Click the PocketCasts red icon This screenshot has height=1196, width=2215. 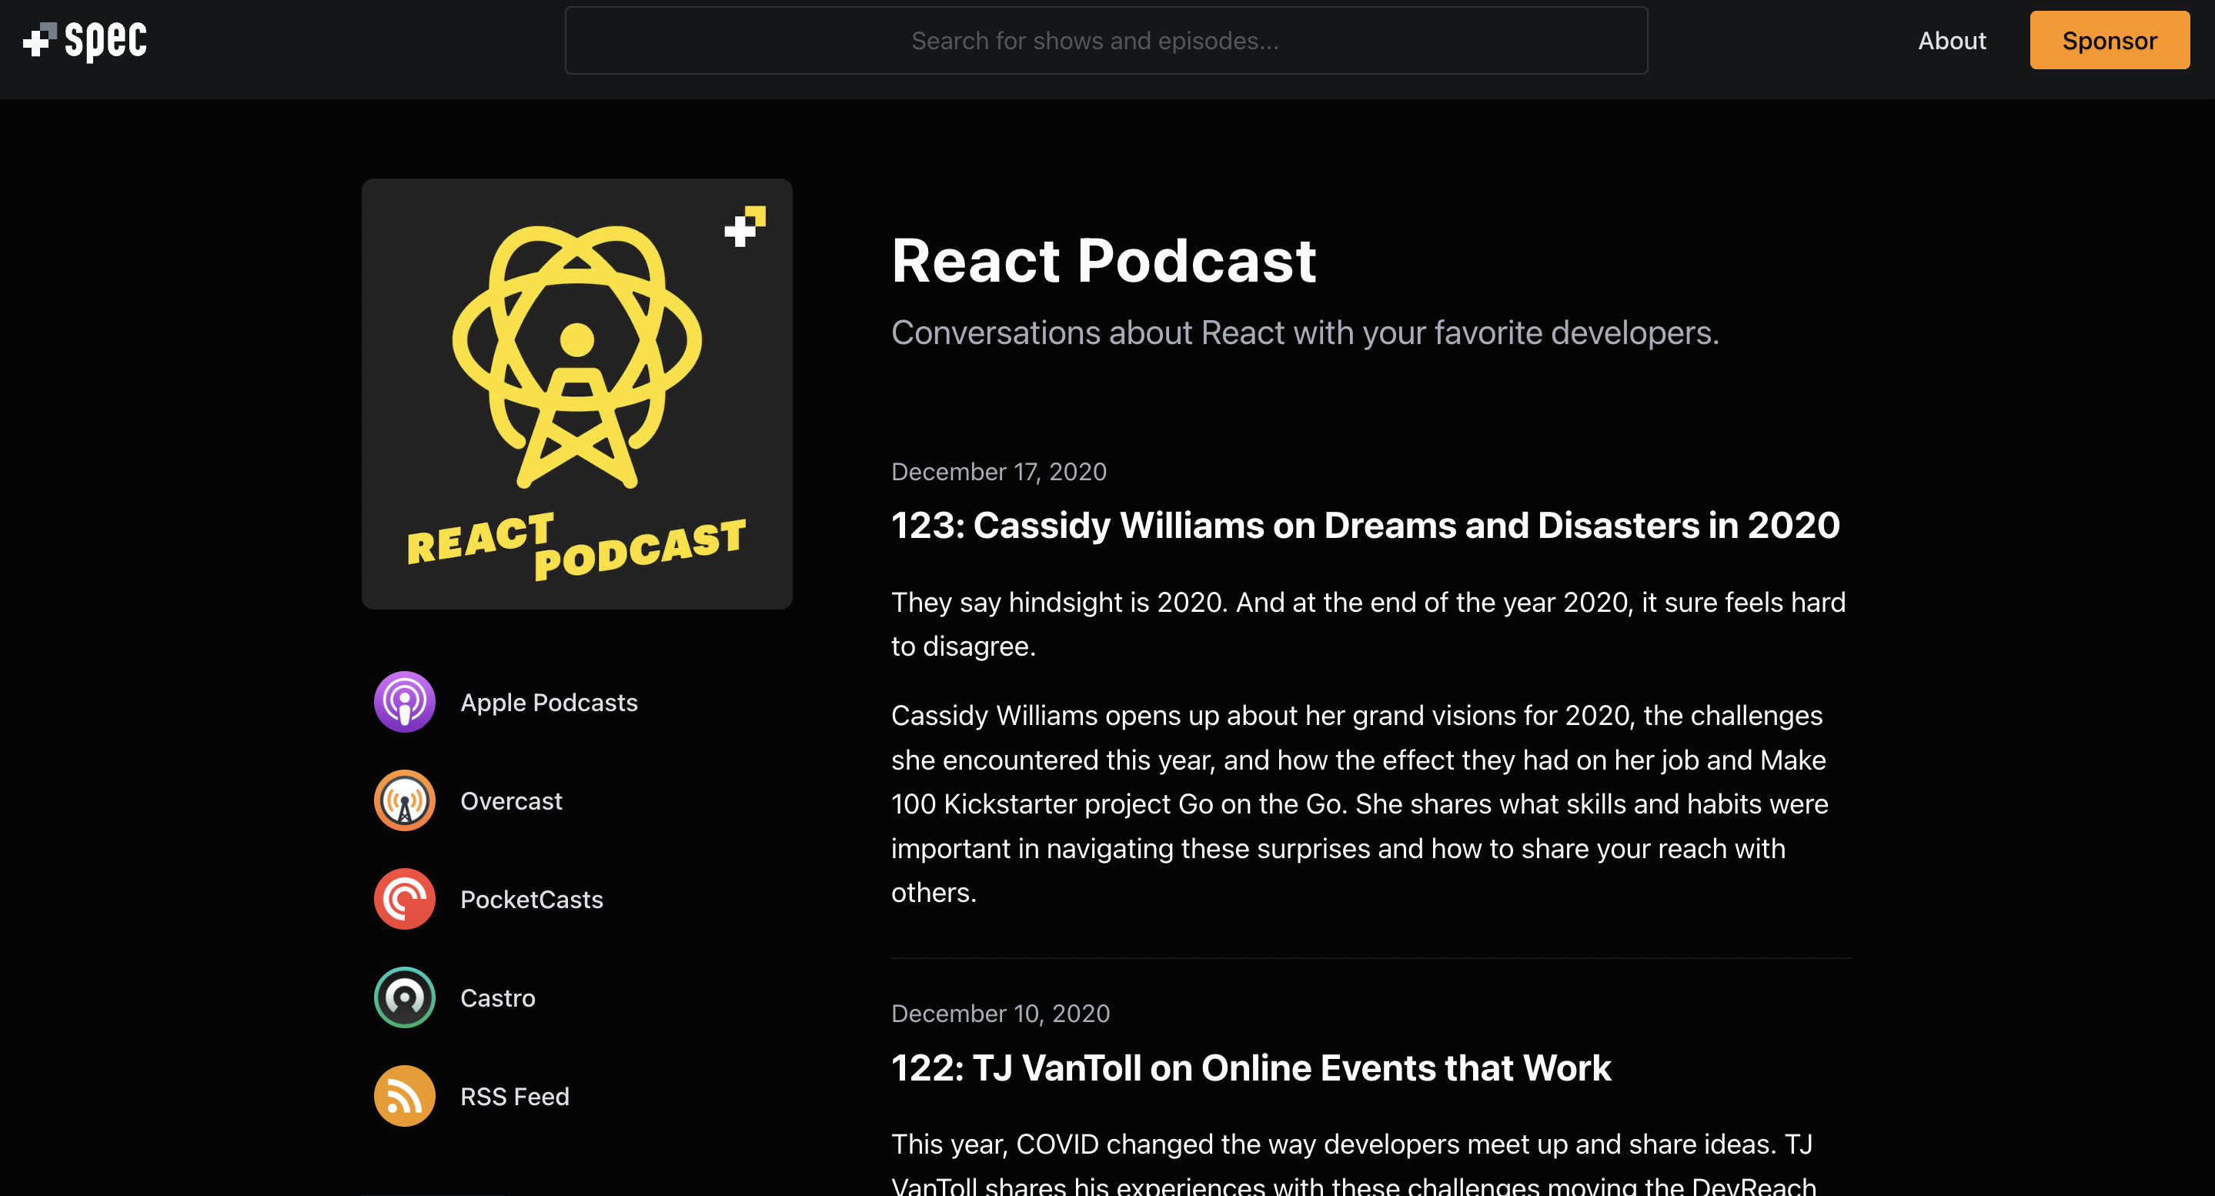[404, 898]
